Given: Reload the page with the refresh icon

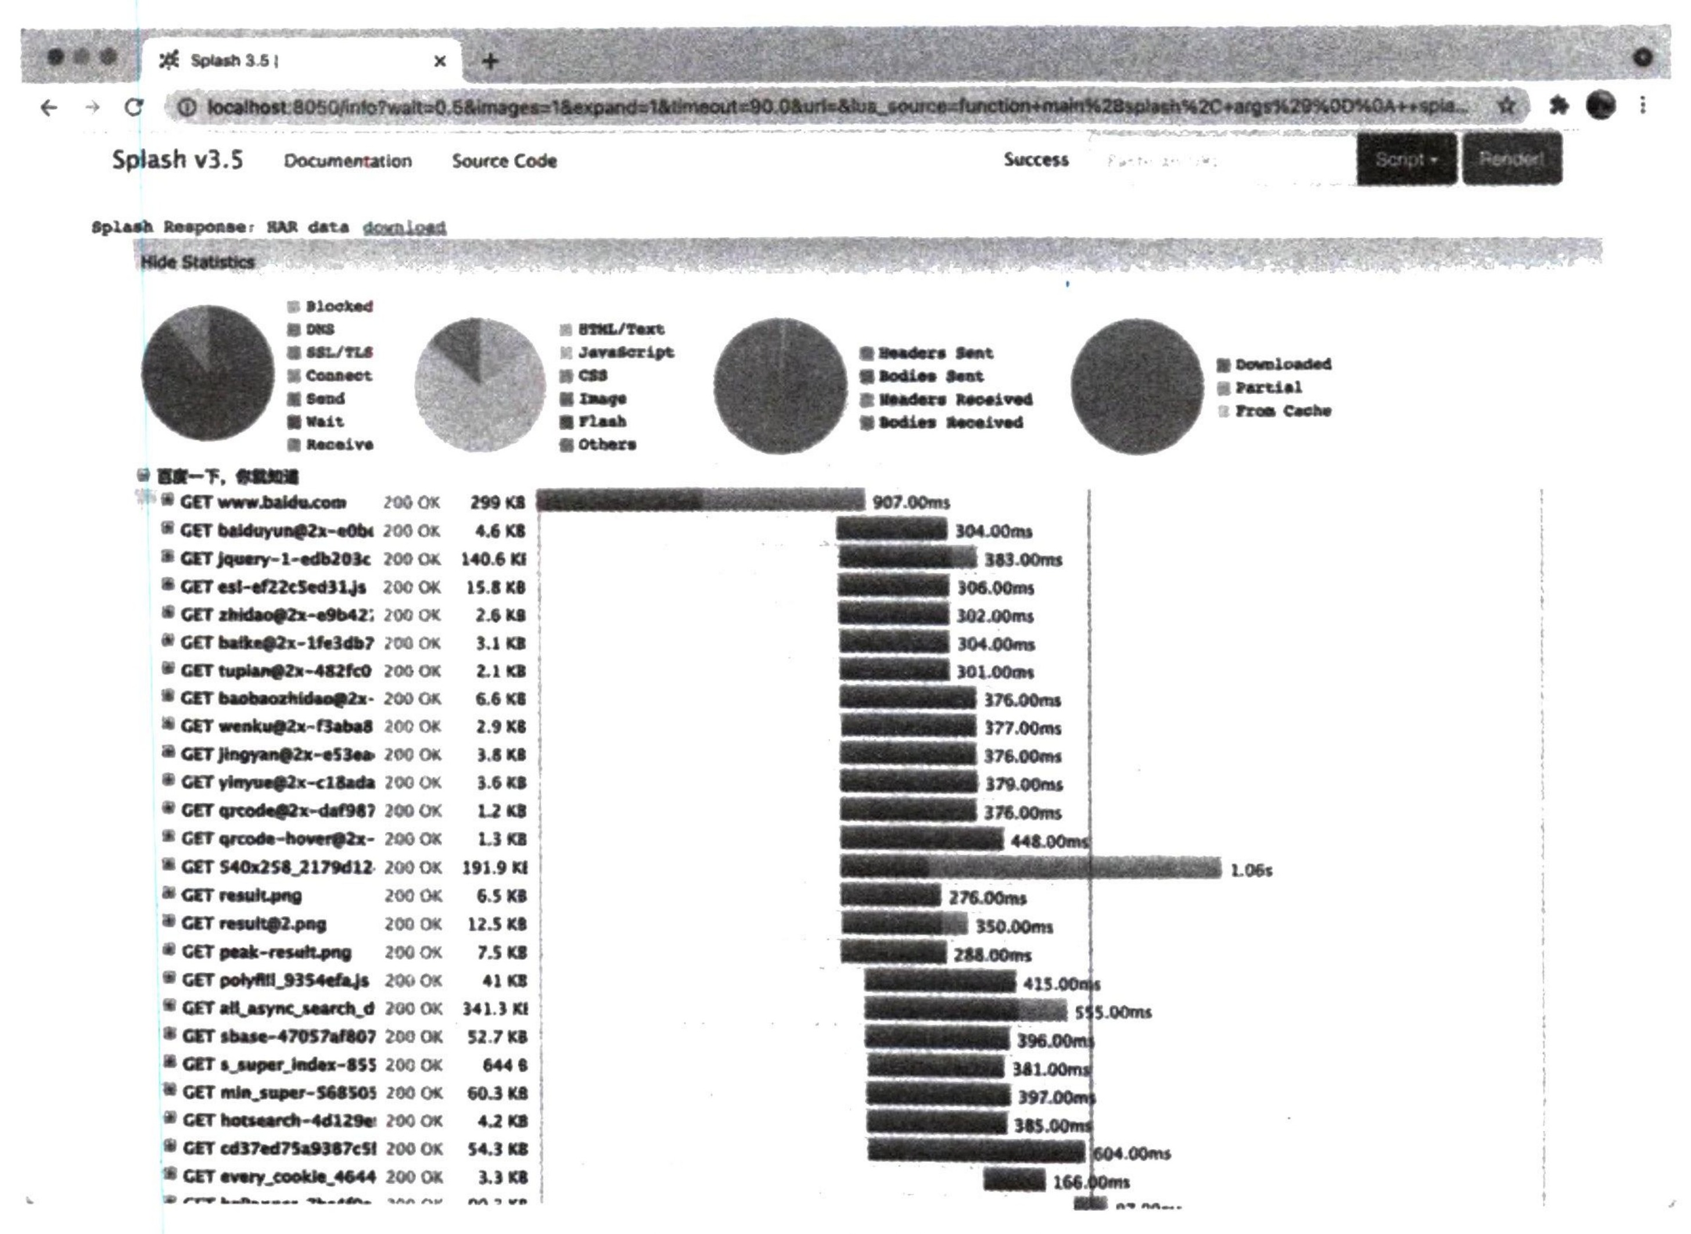Looking at the screenshot, I should click(x=134, y=107).
